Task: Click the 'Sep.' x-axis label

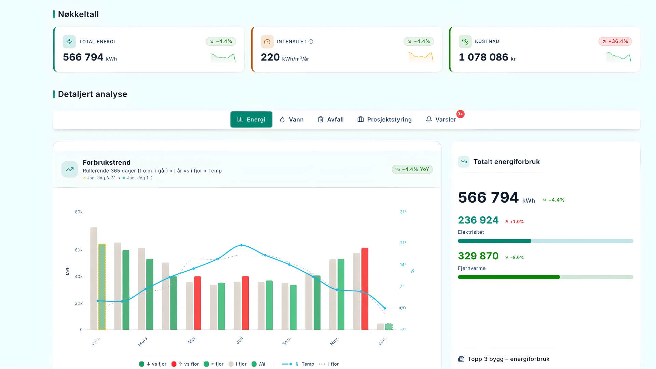Action: click(x=286, y=341)
